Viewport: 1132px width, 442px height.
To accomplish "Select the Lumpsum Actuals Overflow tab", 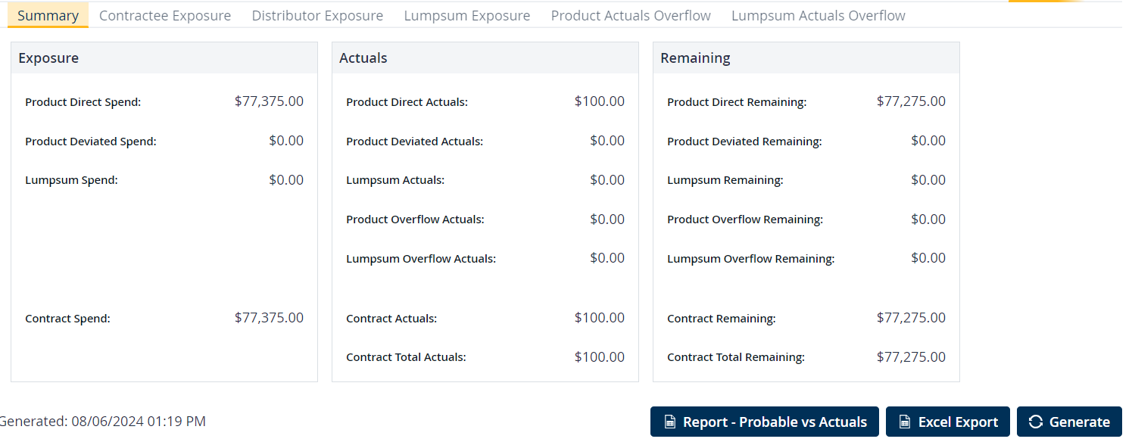I will [819, 15].
